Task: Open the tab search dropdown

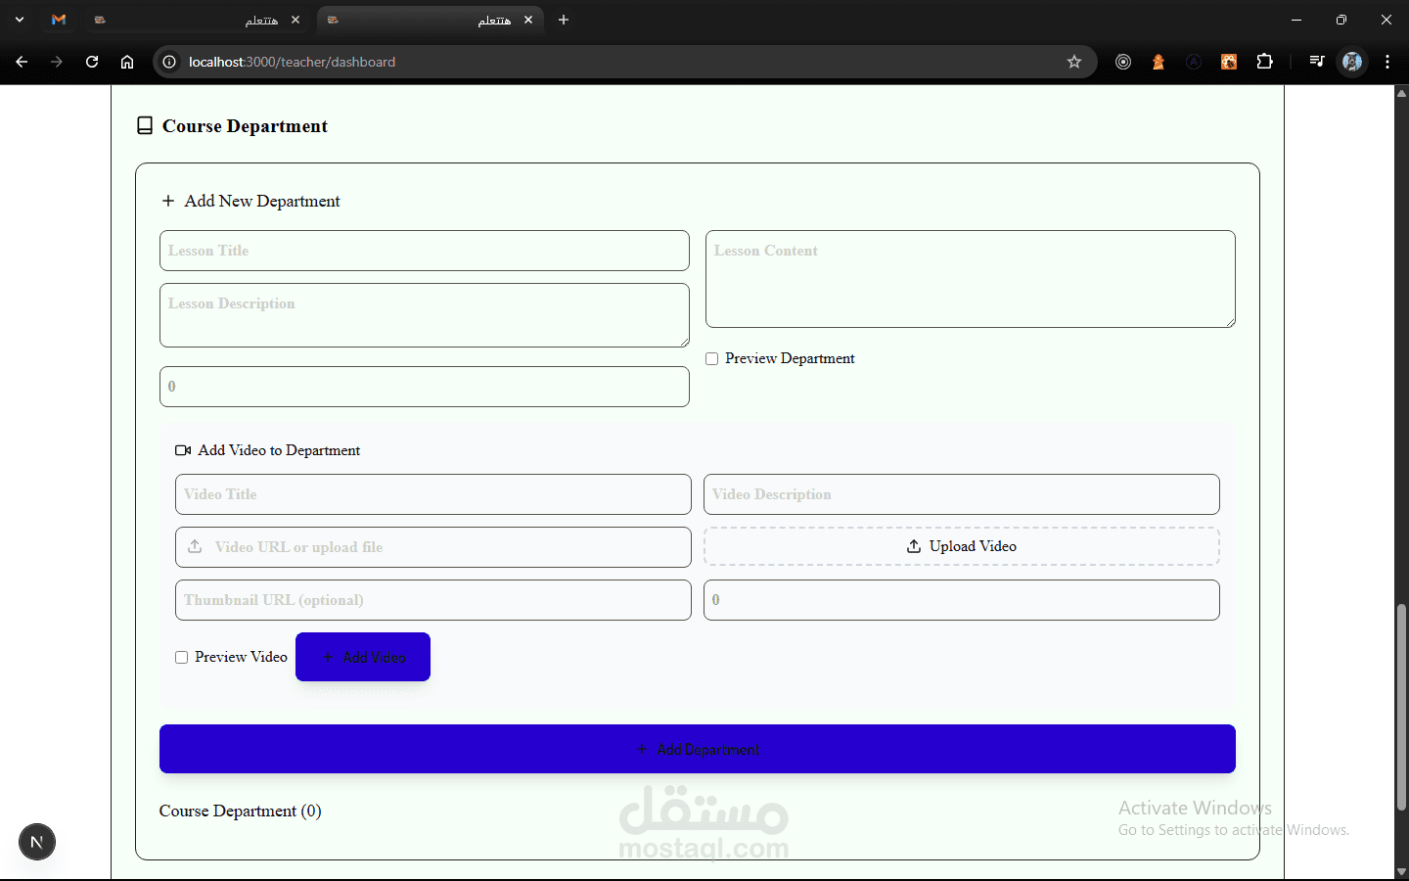Action: [20, 20]
